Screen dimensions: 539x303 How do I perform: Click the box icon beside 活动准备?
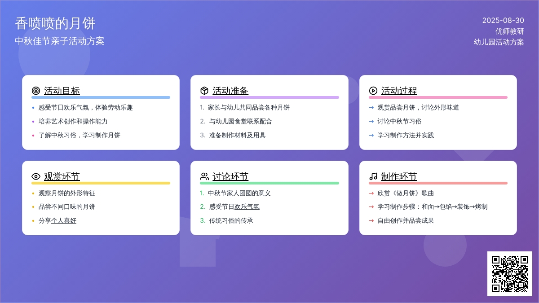[204, 91]
